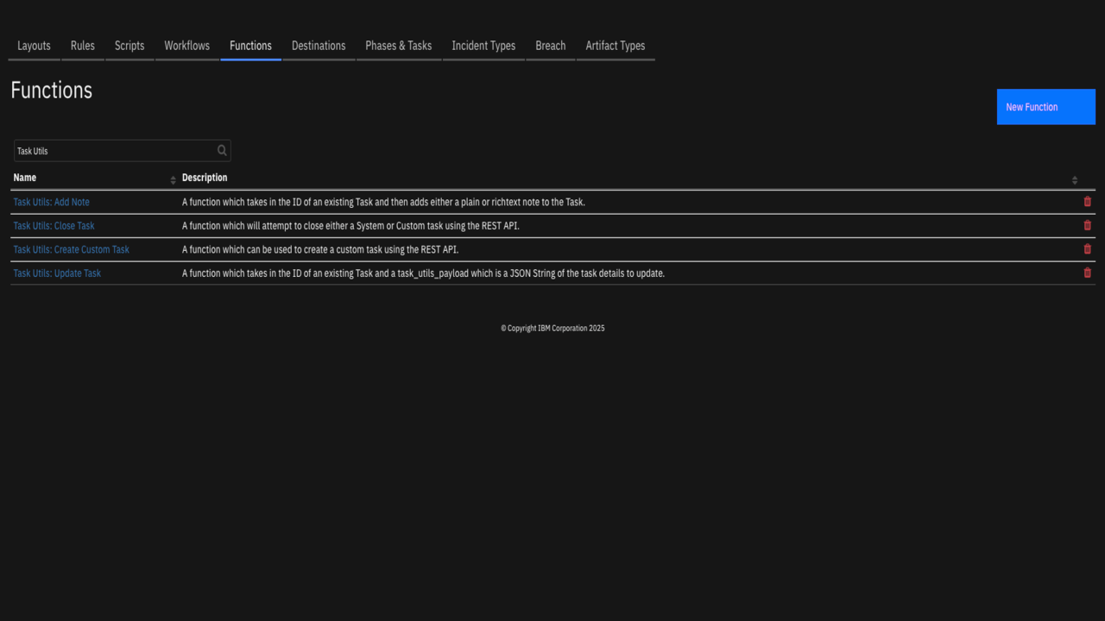Select the Workflows tab
Image resolution: width=1105 pixels, height=621 pixels.
186,46
